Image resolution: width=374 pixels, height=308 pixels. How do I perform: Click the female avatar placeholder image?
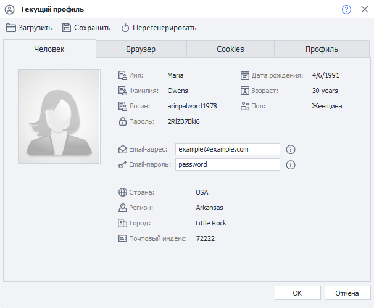pos(59,111)
